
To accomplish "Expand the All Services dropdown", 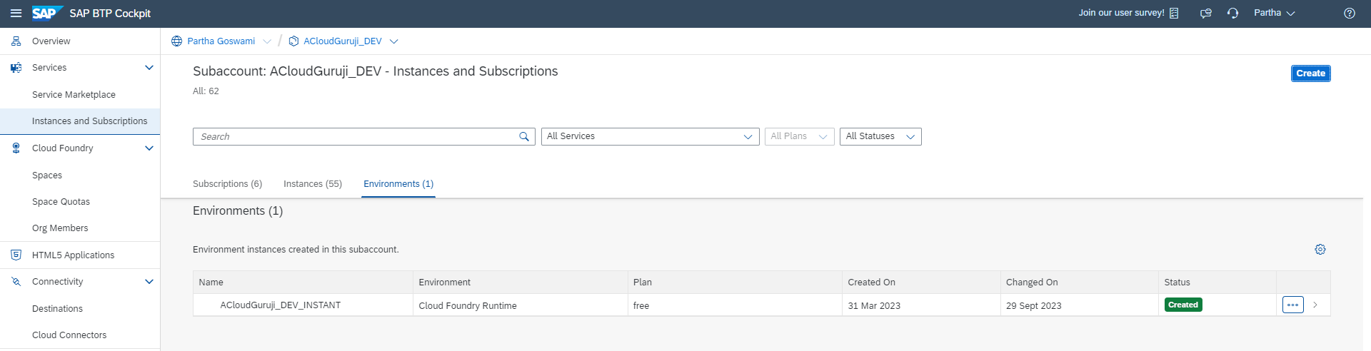I will (x=650, y=137).
